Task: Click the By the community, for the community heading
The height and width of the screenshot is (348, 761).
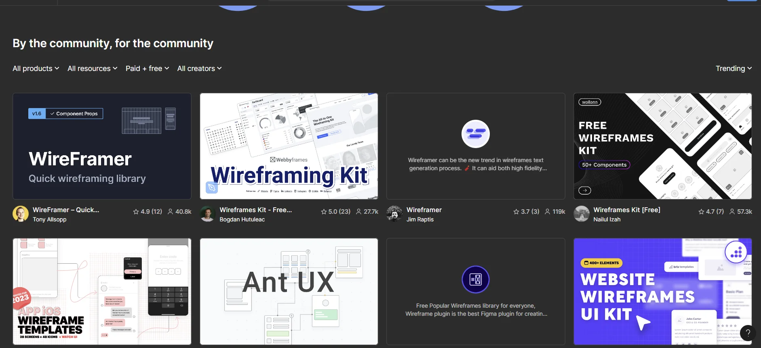Action: click(x=113, y=43)
